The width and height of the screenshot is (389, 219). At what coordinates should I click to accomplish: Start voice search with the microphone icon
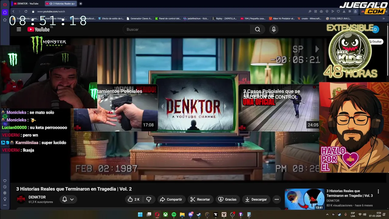coord(274,30)
